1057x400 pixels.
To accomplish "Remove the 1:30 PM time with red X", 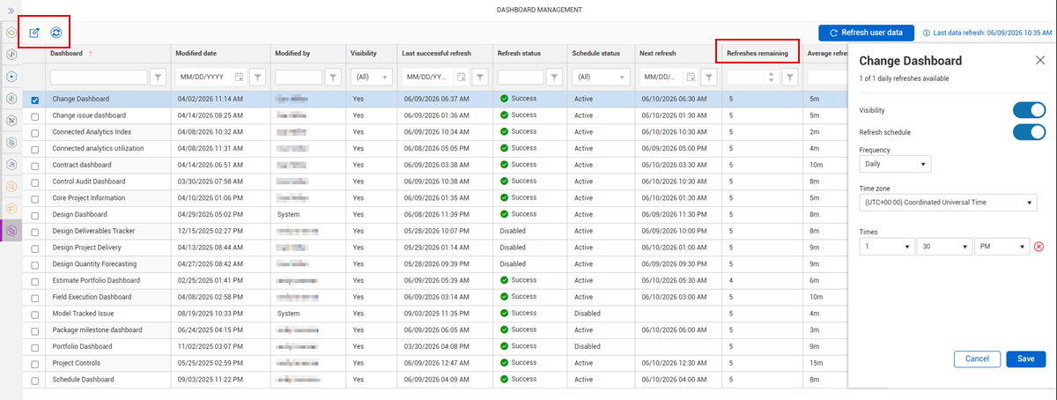I will pyautogui.click(x=1039, y=248).
